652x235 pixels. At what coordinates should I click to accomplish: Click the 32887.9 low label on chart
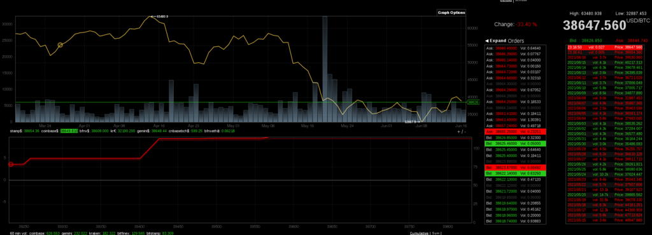411,122
